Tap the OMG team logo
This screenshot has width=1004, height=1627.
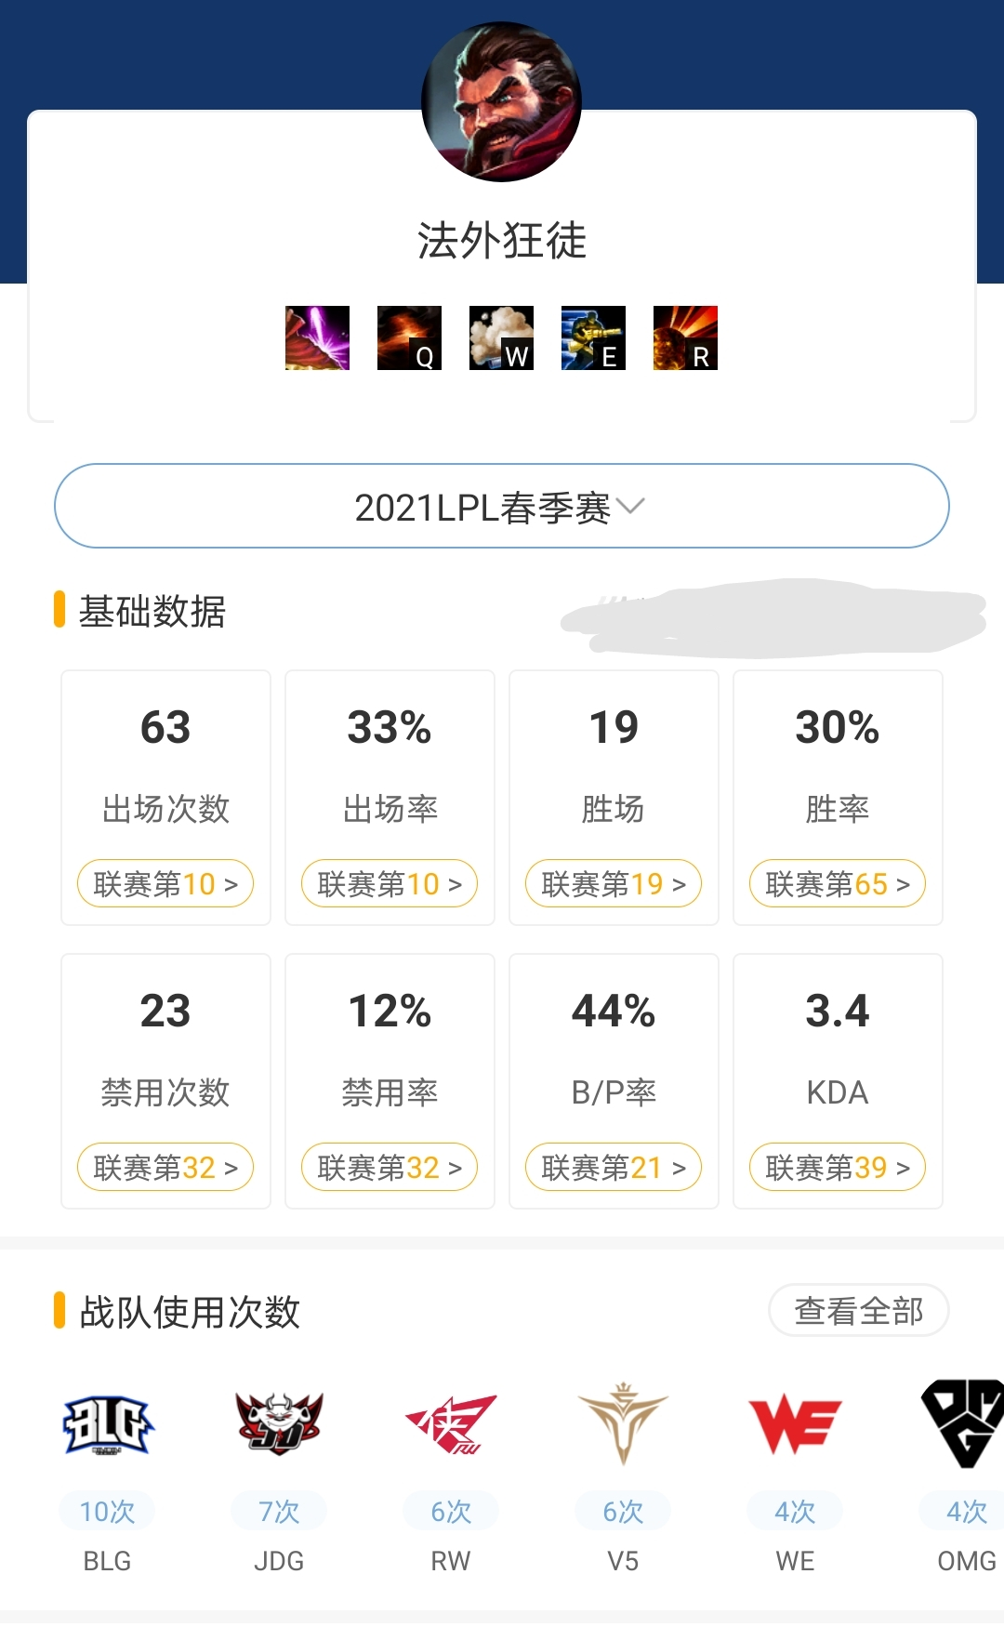(963, 1424)
